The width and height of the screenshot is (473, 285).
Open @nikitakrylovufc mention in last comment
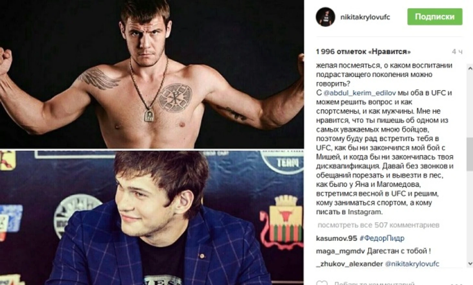(412, 264)
